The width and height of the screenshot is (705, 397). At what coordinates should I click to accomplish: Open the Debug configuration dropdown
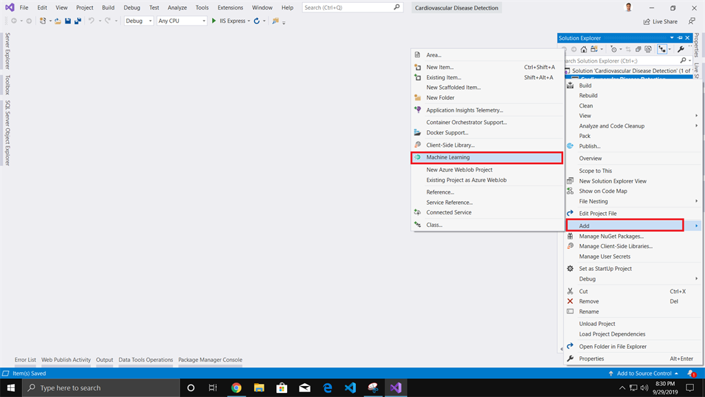click(x=138, y=21)
